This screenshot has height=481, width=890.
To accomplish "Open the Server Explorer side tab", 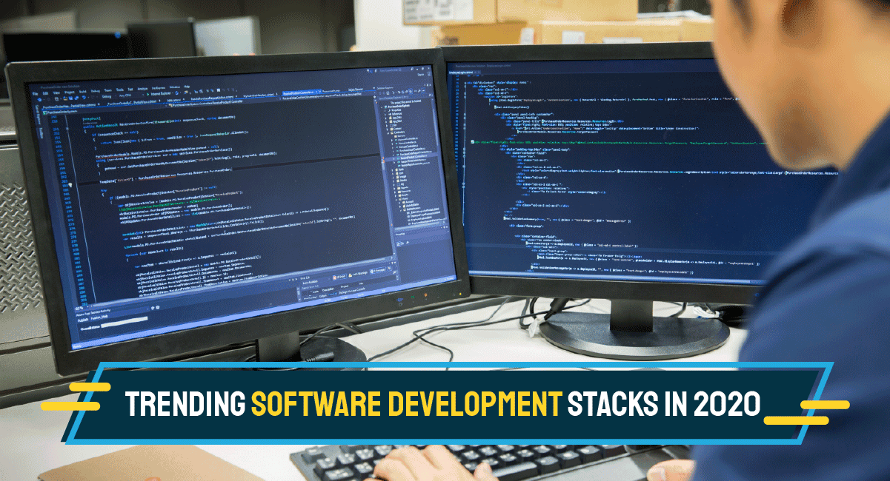I will coord(38,115).
